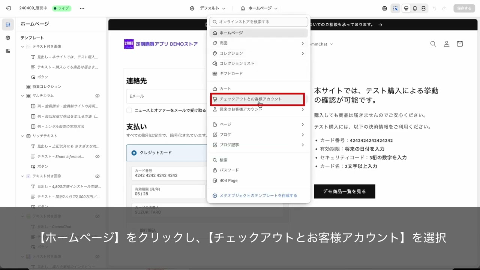Expand the ページ submenu
The width and height of the screenshot is (480, 270).
(303, 124)
